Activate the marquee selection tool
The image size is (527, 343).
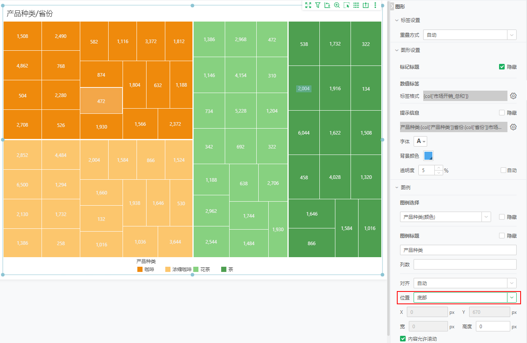pyautogui.click(x=347, y=5)
